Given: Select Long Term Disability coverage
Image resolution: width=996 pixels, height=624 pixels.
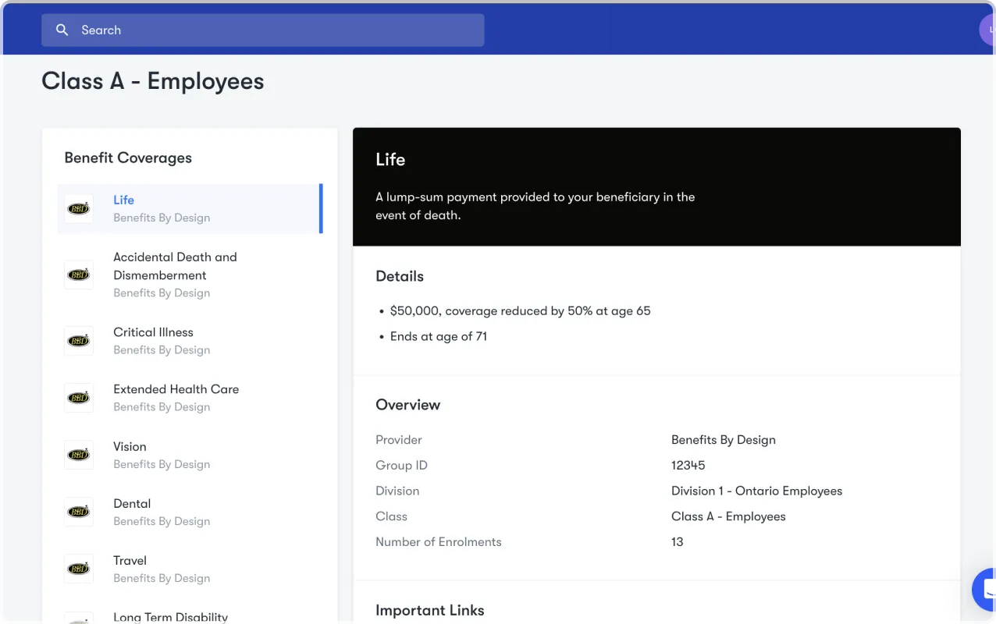Looking at the screenshot, I should coord(190,615).
